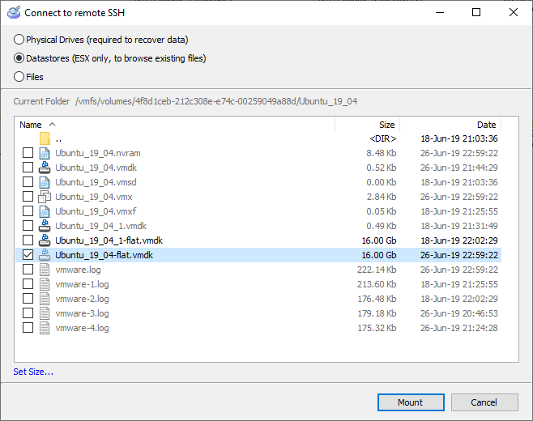
Task: Tick the checkbox for vmware-1.log
Action: point(28,284)
